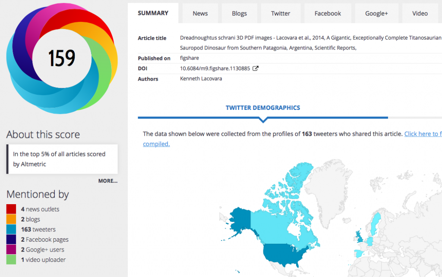Switch to the News tab
Screen dimensions: 442x277
tap(200, 13)
